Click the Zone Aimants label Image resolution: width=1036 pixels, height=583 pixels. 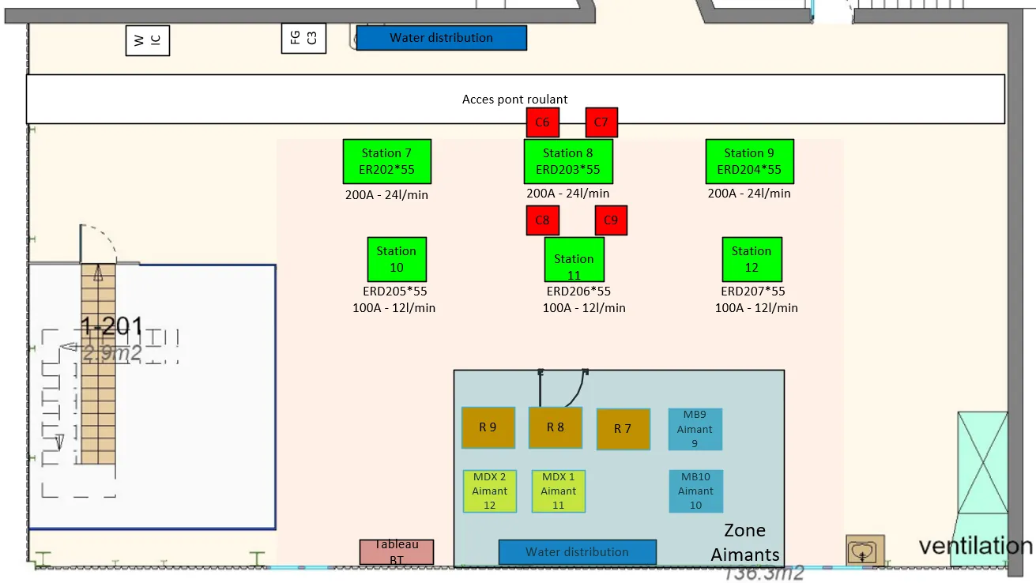[745, 542]
